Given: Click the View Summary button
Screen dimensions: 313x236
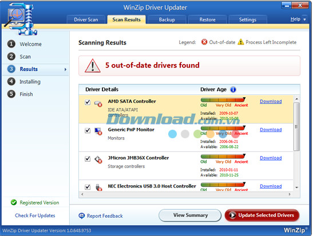Looking at the screenshot, I should click(x=190, y=215).
